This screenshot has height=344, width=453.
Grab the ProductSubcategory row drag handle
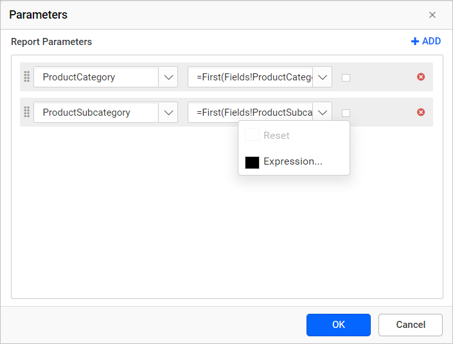click(26, 112)
